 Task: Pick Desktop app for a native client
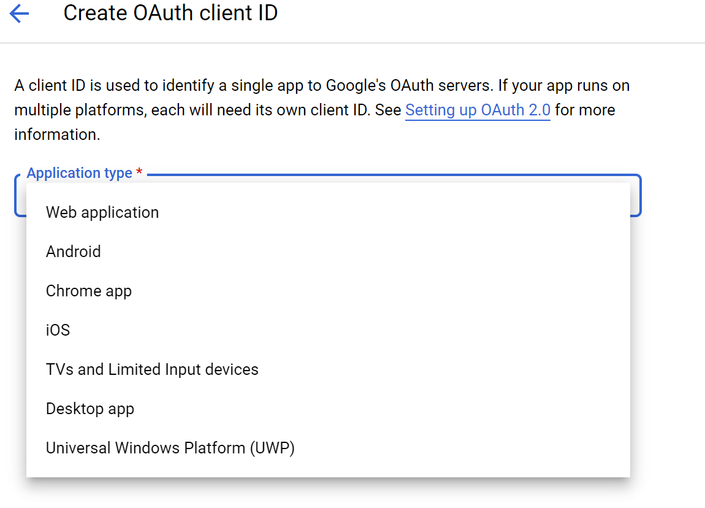[90, 409]
